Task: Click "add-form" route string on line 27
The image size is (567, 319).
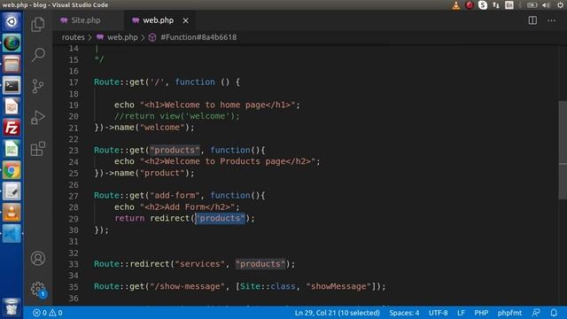Action: pyautogui.click(x=175, y=196)
